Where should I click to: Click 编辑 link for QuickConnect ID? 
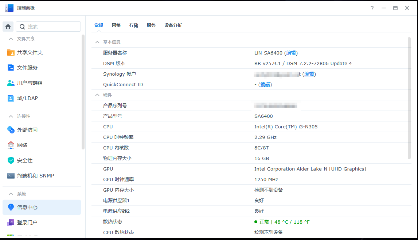(x=265, y=85)
